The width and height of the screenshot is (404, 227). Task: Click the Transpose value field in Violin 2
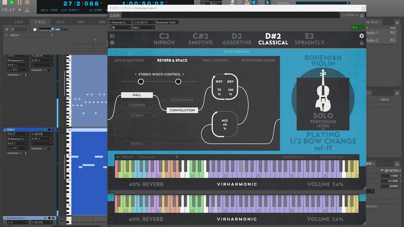point(26,153)
